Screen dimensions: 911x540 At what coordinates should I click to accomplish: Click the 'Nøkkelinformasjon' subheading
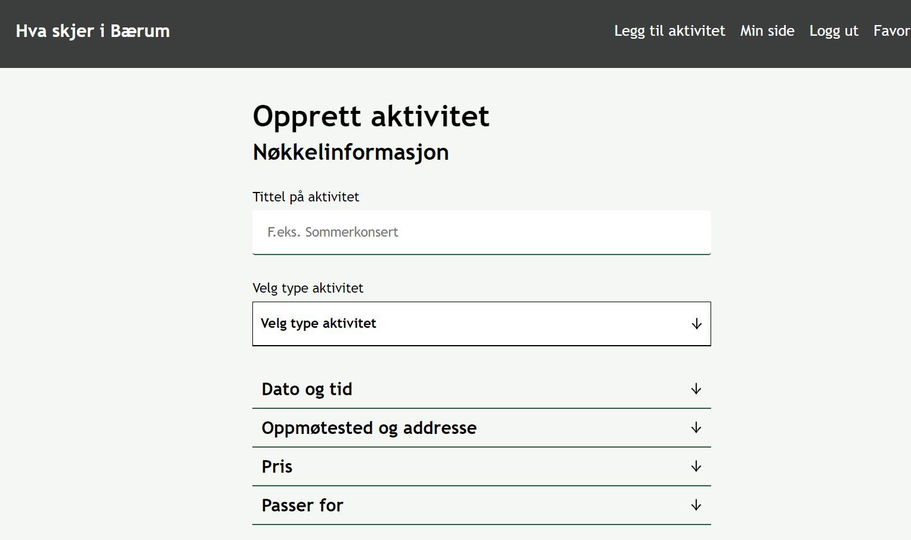pos(350,152)
